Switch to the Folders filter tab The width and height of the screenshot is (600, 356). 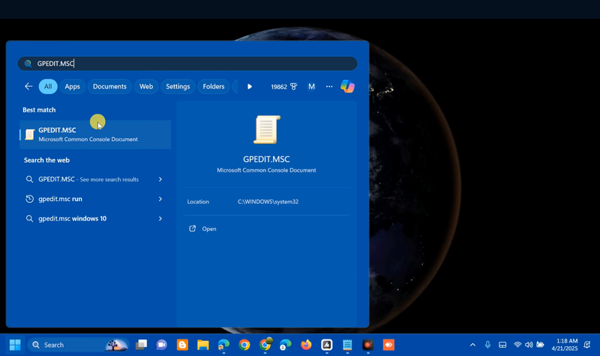coord(214,86)
